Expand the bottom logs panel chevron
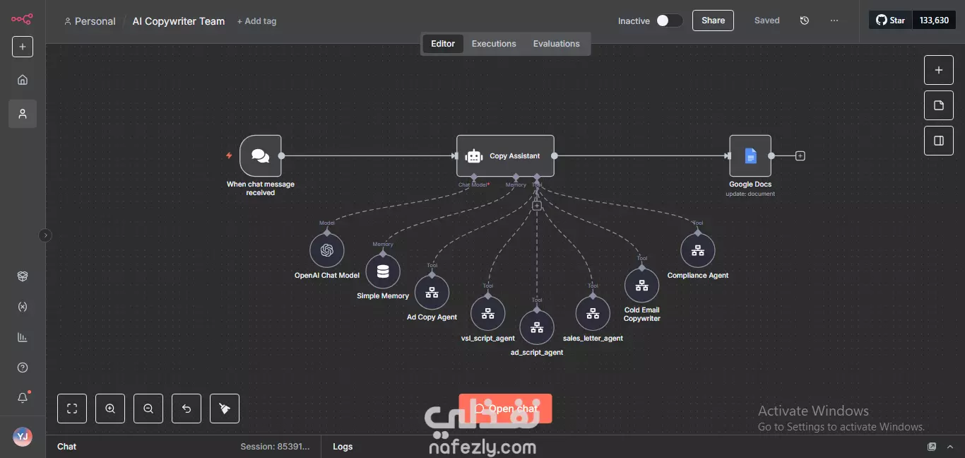 click(950, 447)
